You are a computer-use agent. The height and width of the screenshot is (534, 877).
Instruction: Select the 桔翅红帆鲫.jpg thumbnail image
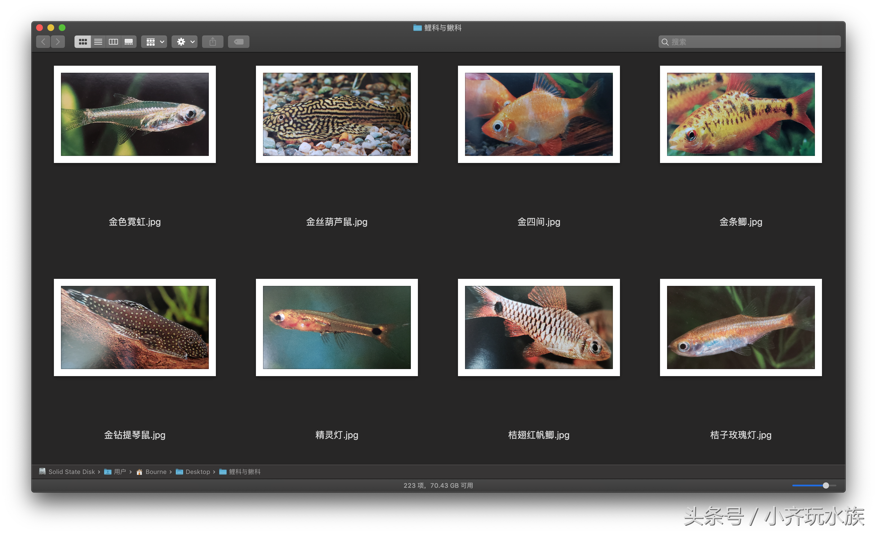click(539, 327)
